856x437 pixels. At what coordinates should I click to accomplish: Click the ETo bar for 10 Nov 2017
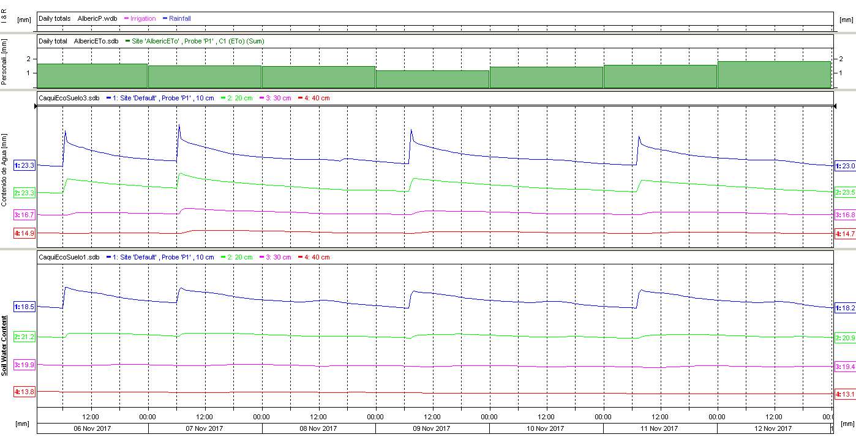click(x=546, y=78)
